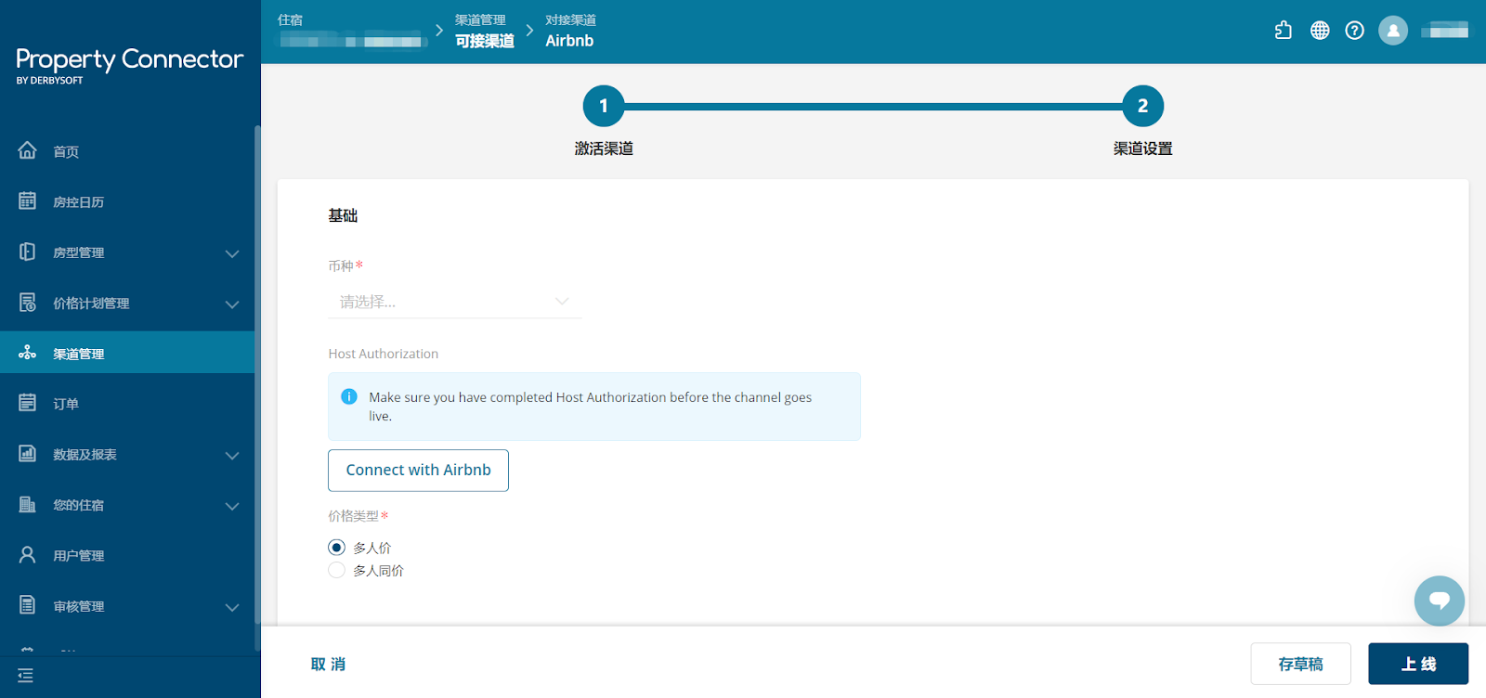Click the info icon in Host Authorization notice
The image size is (1486, 698).
(x=349, y=396)
